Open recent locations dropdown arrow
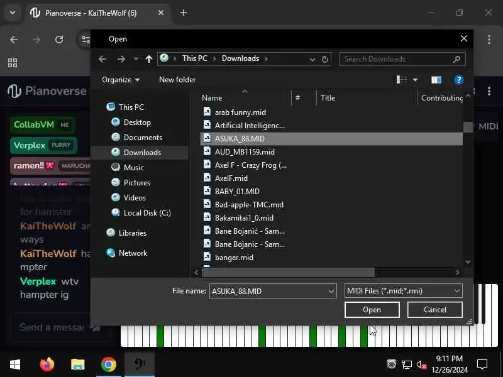This screenshot has height=377, width=503. pos(136,59)
